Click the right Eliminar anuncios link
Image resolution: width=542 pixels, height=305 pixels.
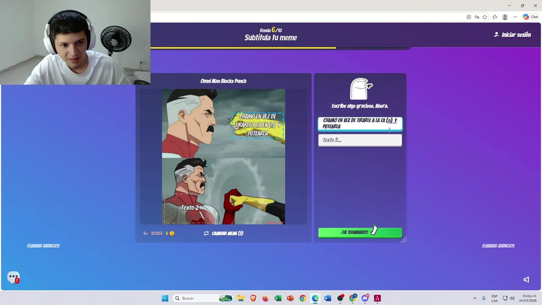[498, 246]
